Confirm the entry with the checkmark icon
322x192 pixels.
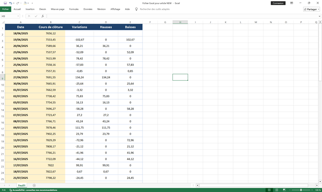click(35, 16)
